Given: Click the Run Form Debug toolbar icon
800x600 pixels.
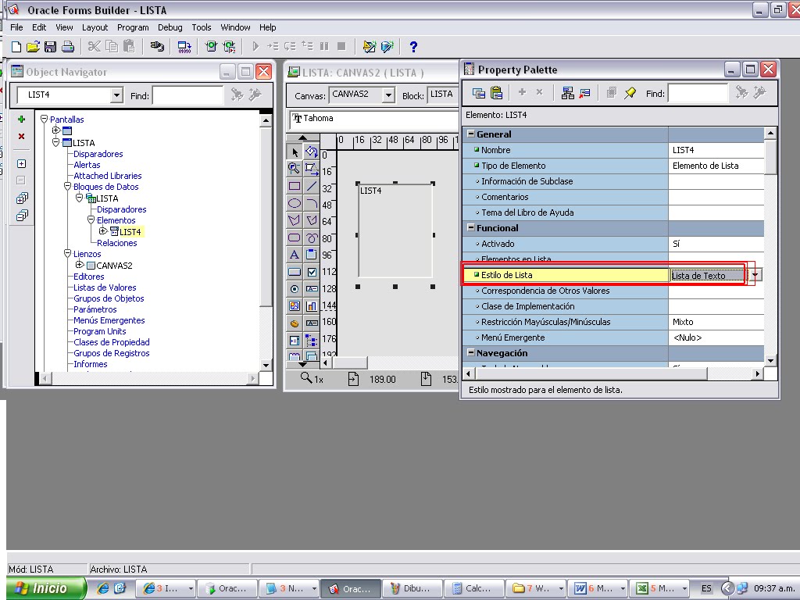Looking at the screenshot, I should (230, 47).
